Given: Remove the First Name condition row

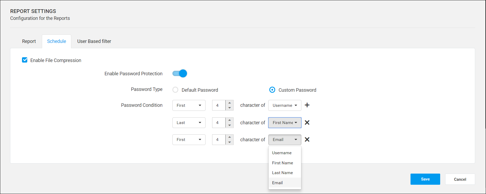Looking at the screenshot, I should 307,122.
